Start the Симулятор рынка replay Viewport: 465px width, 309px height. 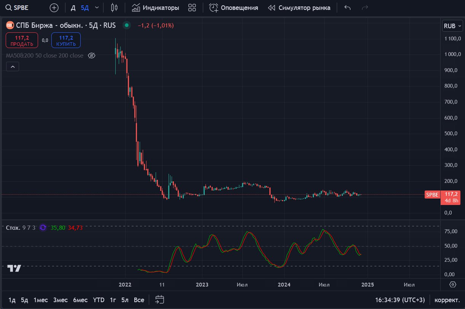299,8
